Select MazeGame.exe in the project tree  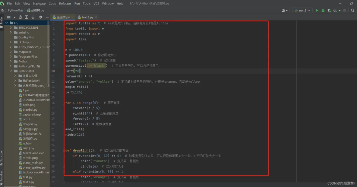tap(31, 153)
